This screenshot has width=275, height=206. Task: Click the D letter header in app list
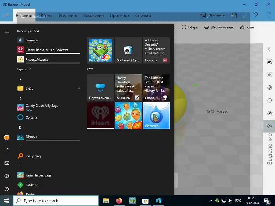pos(20,127)
